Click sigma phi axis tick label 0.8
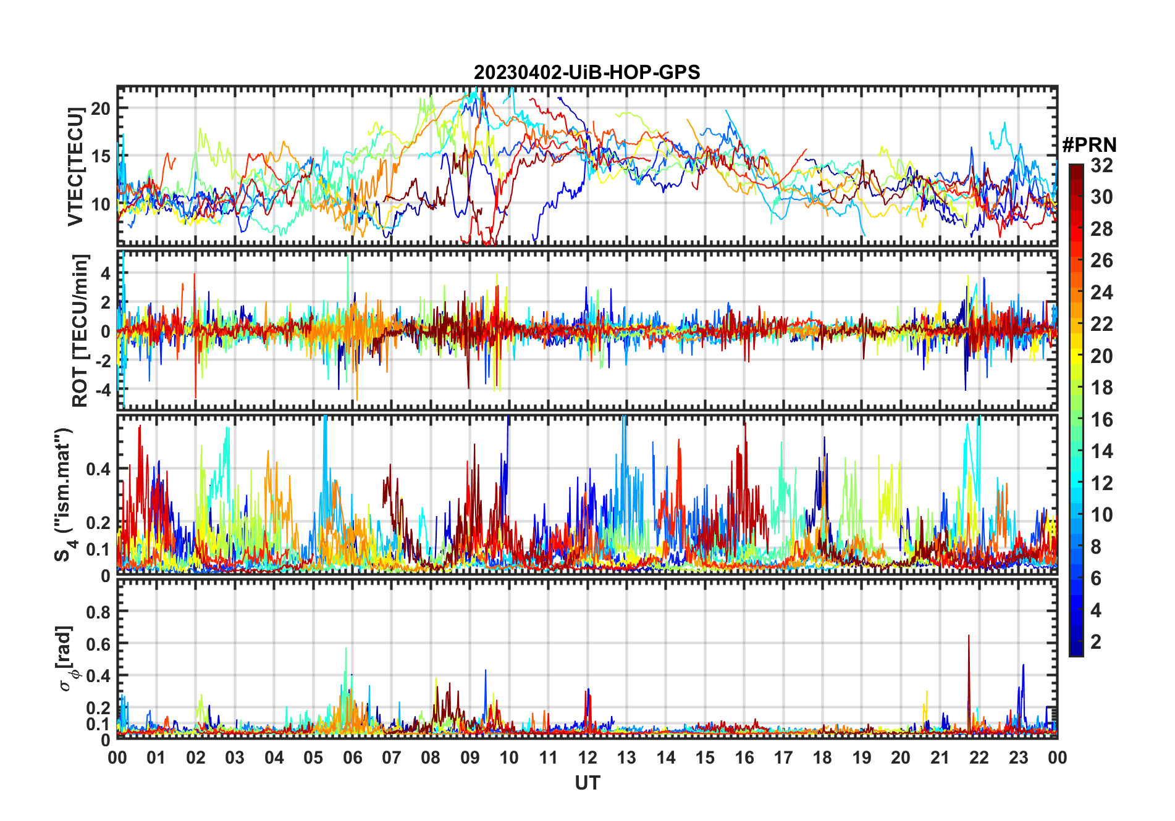1175x821 pixels. coord(98,612)
